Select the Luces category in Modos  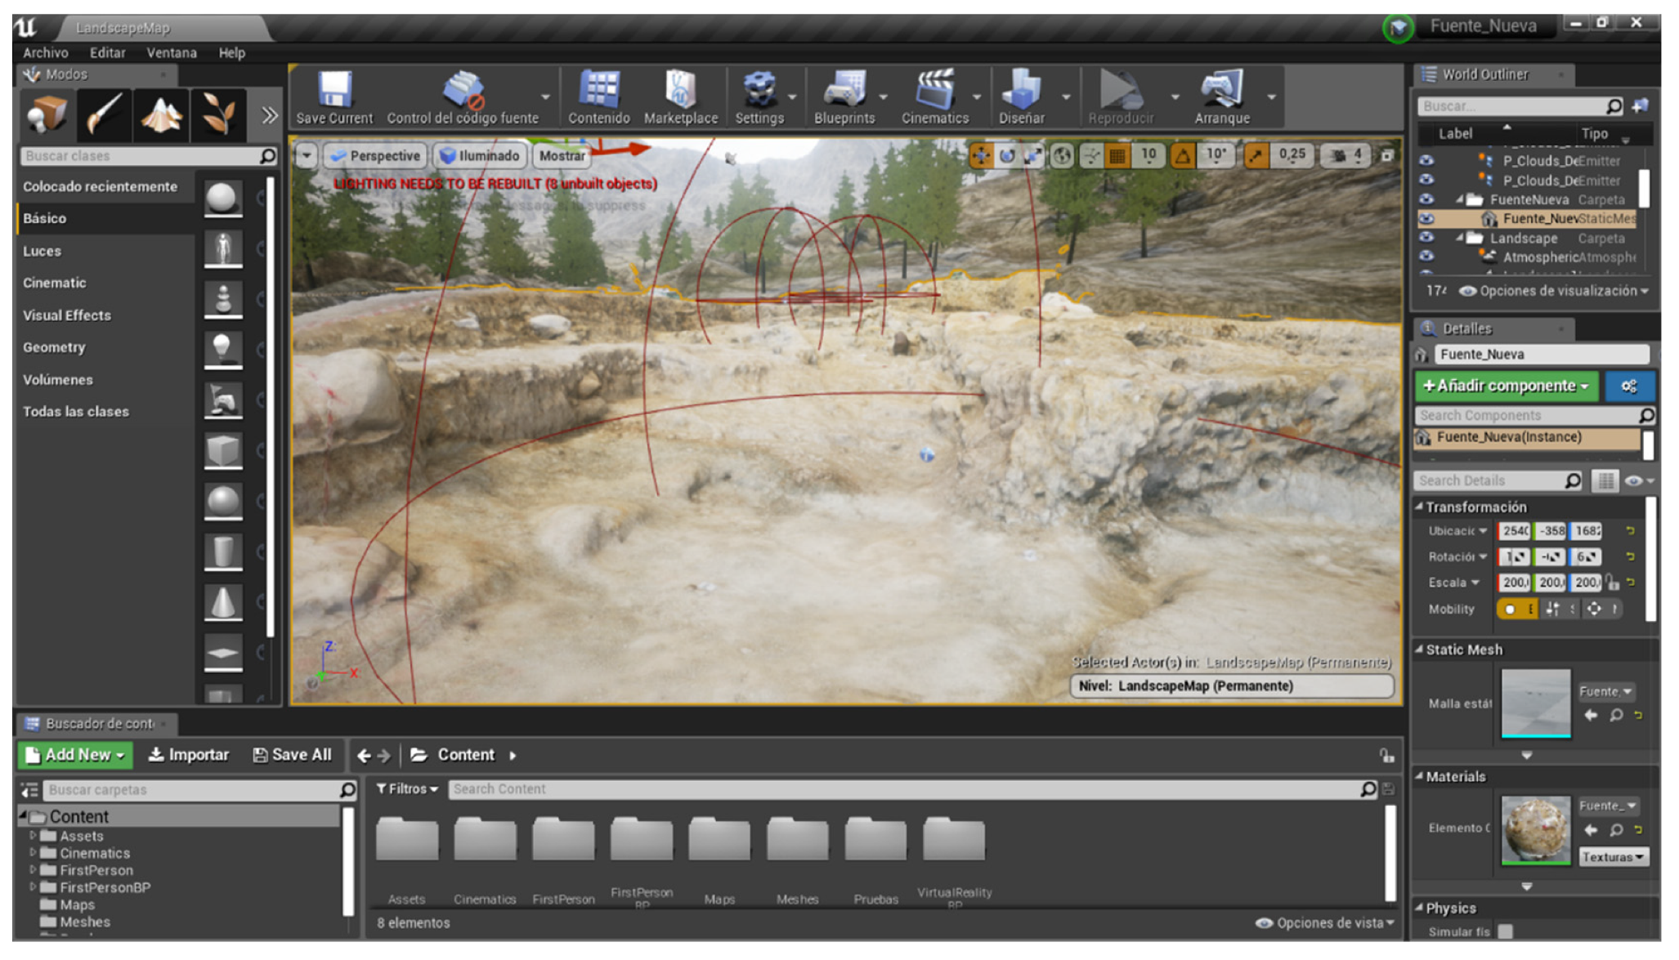(x=43, y=252)
